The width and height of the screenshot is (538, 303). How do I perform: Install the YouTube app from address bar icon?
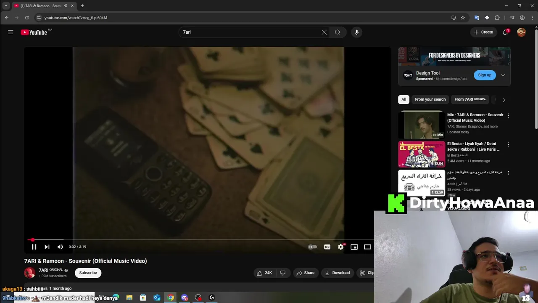click(454, 18)
